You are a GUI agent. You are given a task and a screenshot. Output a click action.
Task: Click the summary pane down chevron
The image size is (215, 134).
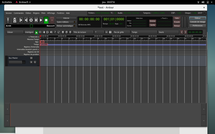[x=204, y=121]
